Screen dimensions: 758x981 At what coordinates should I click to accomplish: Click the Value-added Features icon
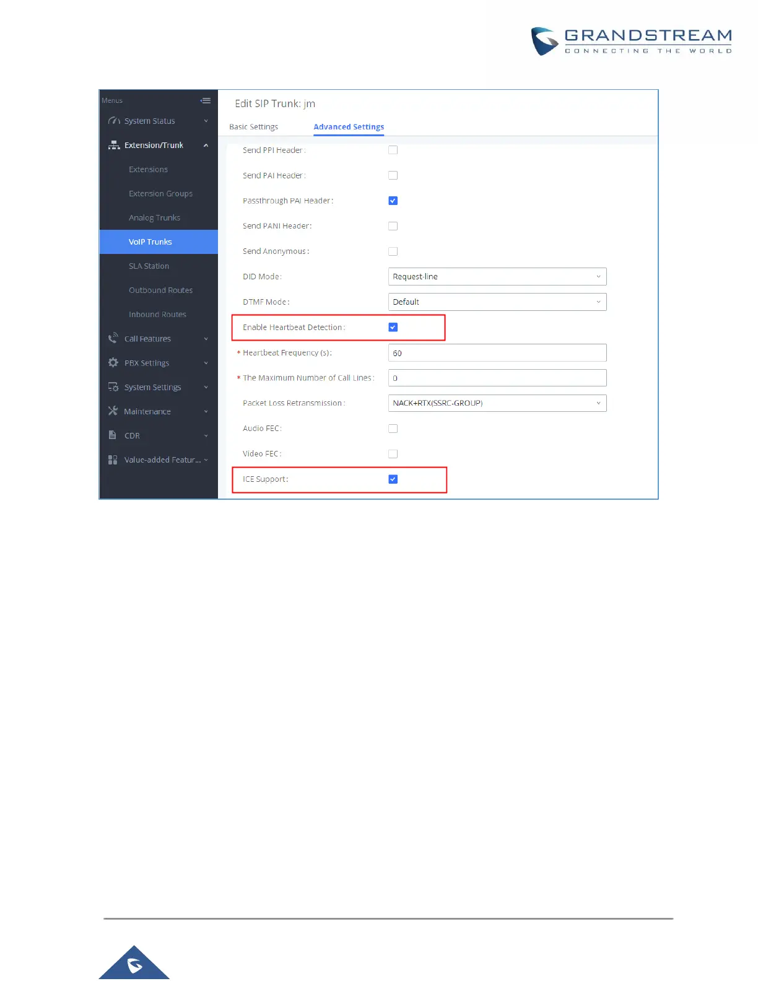tap(113, 460)
